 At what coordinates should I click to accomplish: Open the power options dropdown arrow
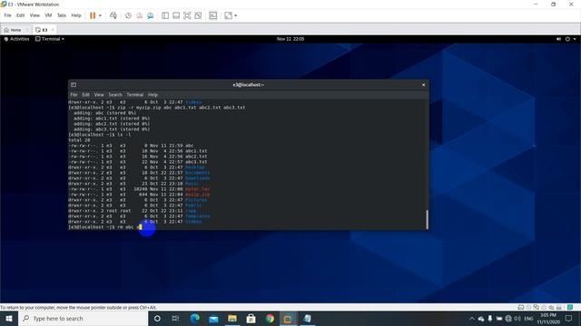[100, 15]
